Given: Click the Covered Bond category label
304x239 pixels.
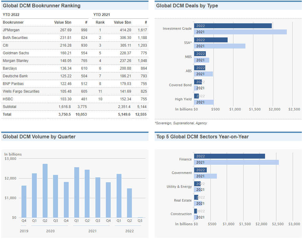Looking at the screenshot, I should pos(180,85).
